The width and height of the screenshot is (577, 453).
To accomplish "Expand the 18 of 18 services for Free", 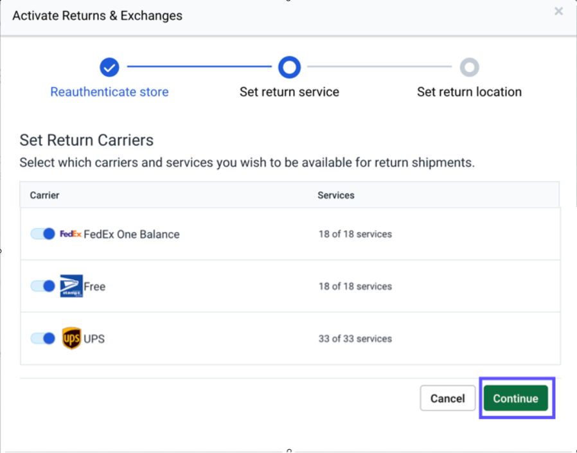I will click(x=355, y=286).
